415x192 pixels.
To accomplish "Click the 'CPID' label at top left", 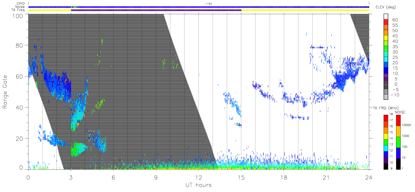I will click(x=21, y=4).
